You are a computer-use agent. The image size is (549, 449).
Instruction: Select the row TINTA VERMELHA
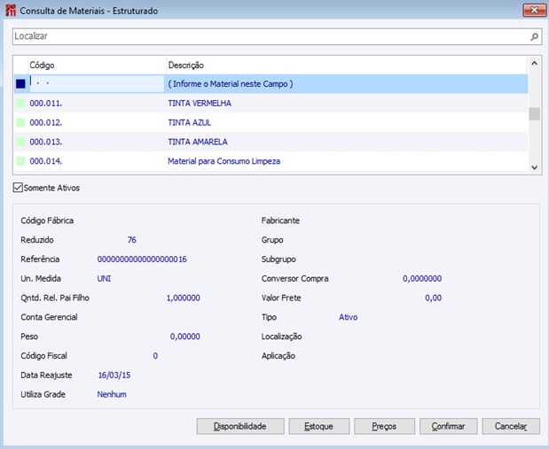271,103
